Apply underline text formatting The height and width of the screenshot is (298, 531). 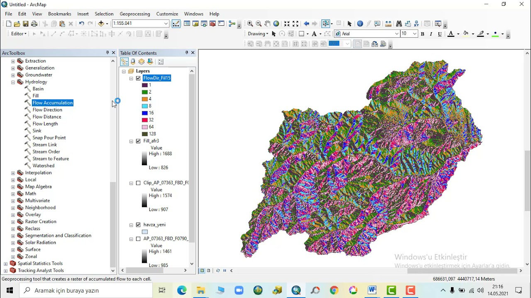tap(440, 34)
